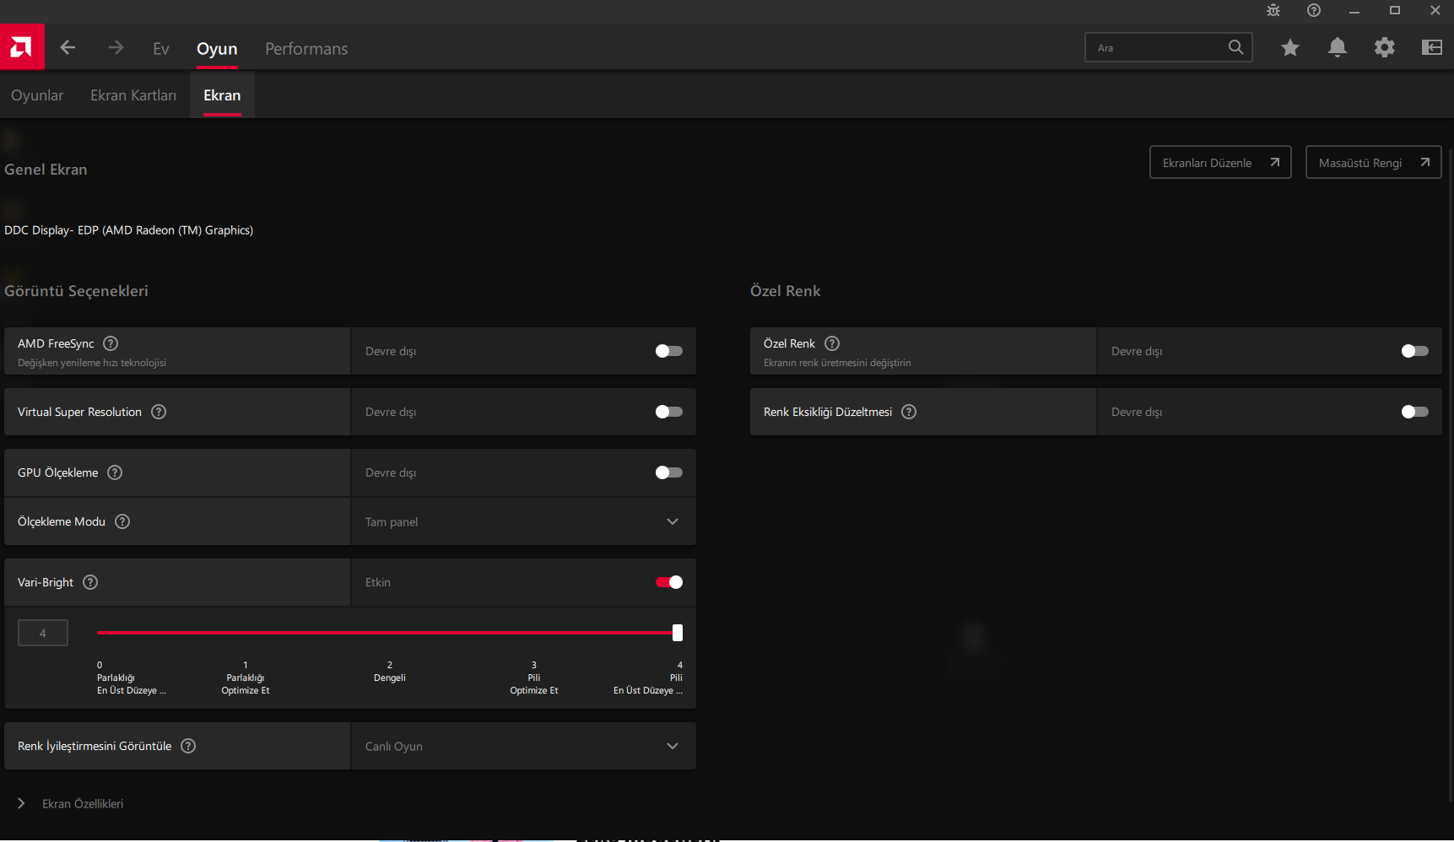Screen dimensions: 1454x842
Task: Toggle the sidebar panel icon
Action: coord(1432,47)
